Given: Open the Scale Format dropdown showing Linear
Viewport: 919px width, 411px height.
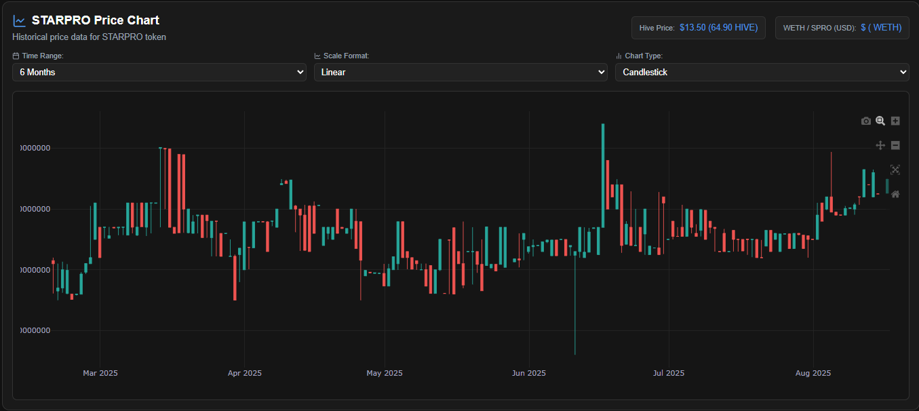Looking at the screenshot, I should pos(461,72).
